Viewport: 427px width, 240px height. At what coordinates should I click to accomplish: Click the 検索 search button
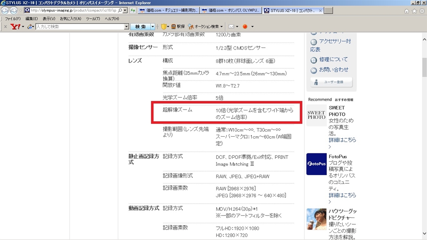[x=141, y=26]
